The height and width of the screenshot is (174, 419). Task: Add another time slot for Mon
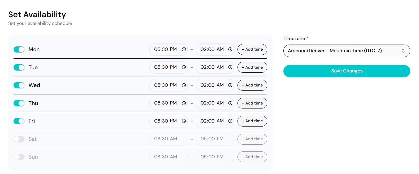pos(252,49)
